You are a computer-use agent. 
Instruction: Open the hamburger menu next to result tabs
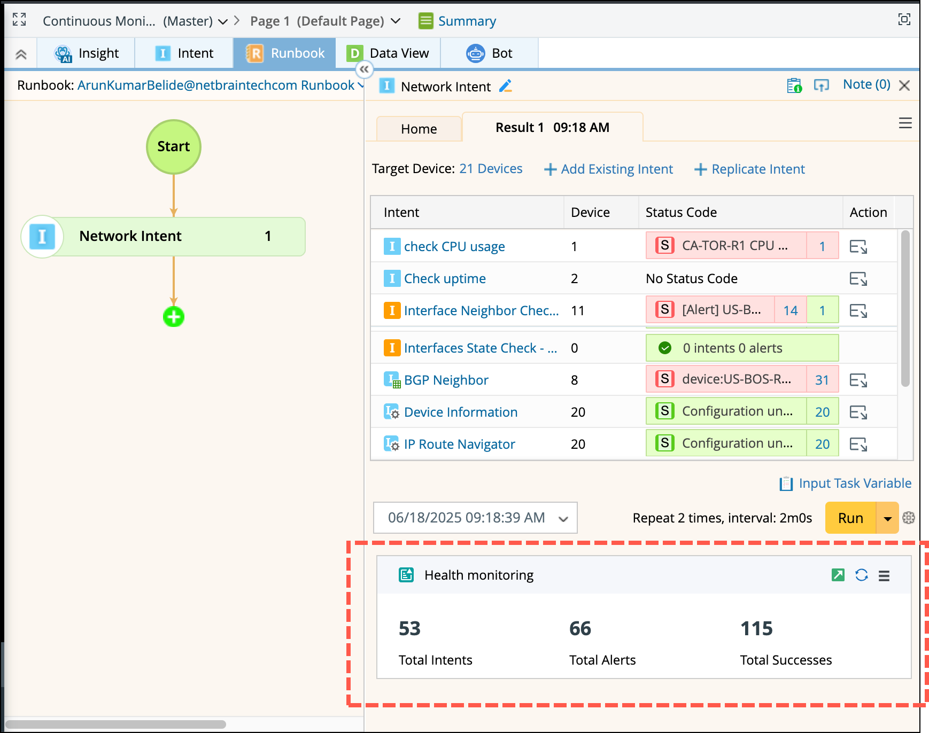coord(905,123)
